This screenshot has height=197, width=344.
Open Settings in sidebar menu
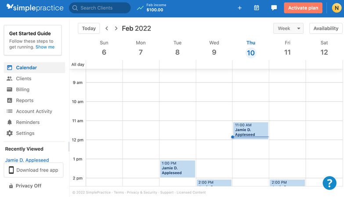[x=34, y=133]
